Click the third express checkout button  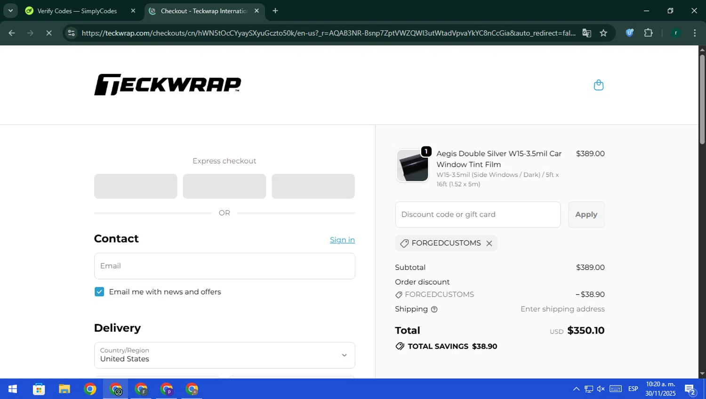tap(313, 186)
